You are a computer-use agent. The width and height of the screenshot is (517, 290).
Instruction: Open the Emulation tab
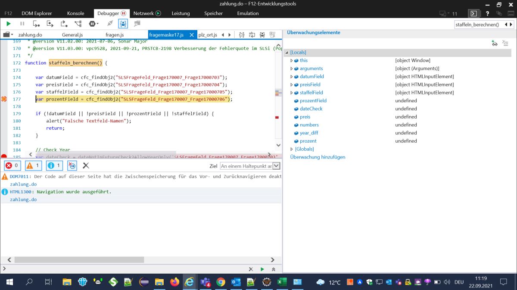pyautogui.click(x=248, y=13)
